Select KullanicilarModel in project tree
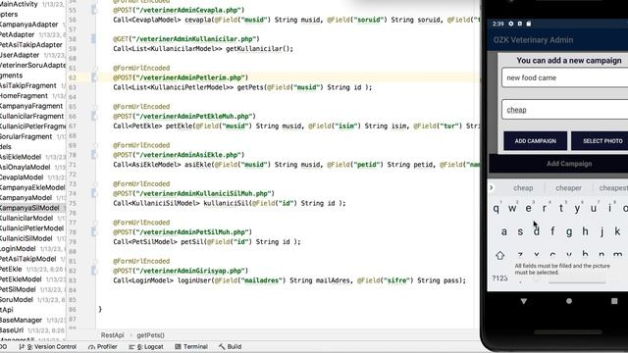The width and height of the screenshot is (628, 353). pyautogui.click(x=26, y=218)
